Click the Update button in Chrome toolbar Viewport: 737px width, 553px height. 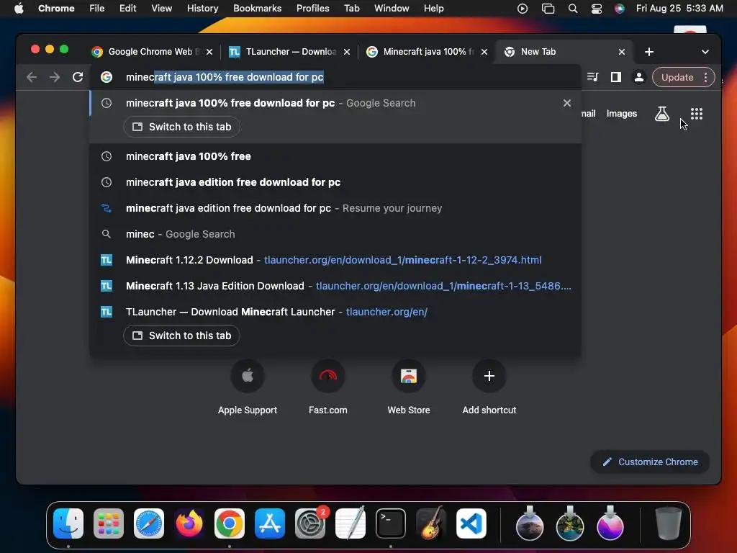tap(677, 77)
